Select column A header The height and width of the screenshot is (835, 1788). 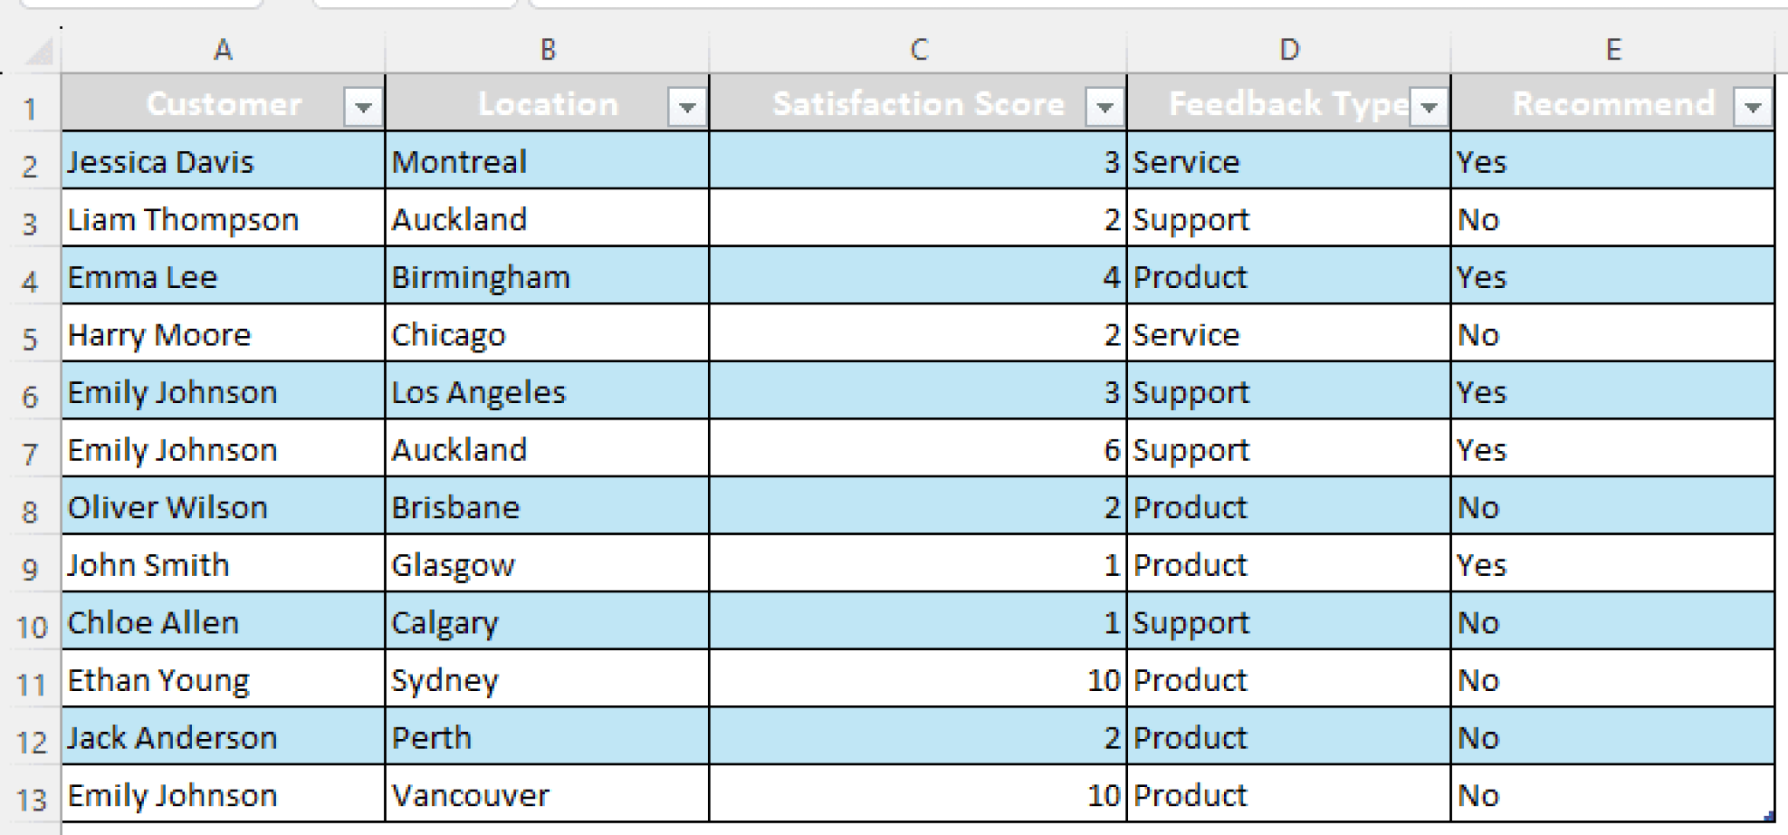(223, 51)
